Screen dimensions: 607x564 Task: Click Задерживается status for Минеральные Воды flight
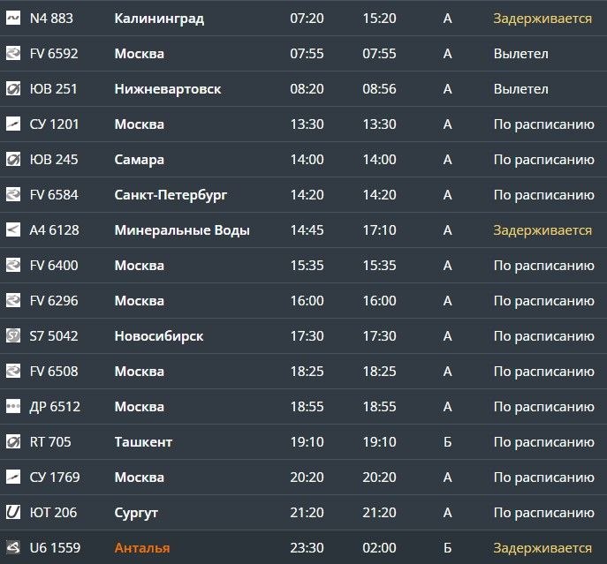point(543,230)
